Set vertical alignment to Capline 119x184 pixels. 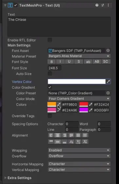(85, 142)
